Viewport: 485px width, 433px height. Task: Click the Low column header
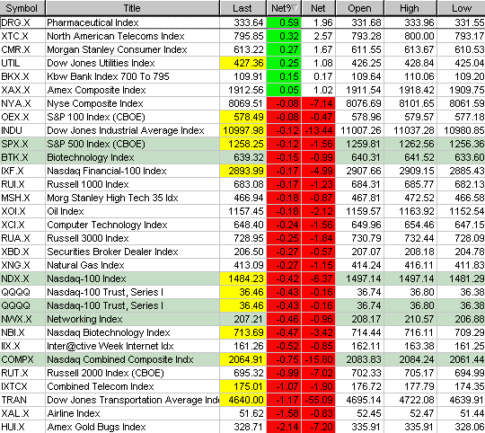pyautogui.click(x=461, y=8)
